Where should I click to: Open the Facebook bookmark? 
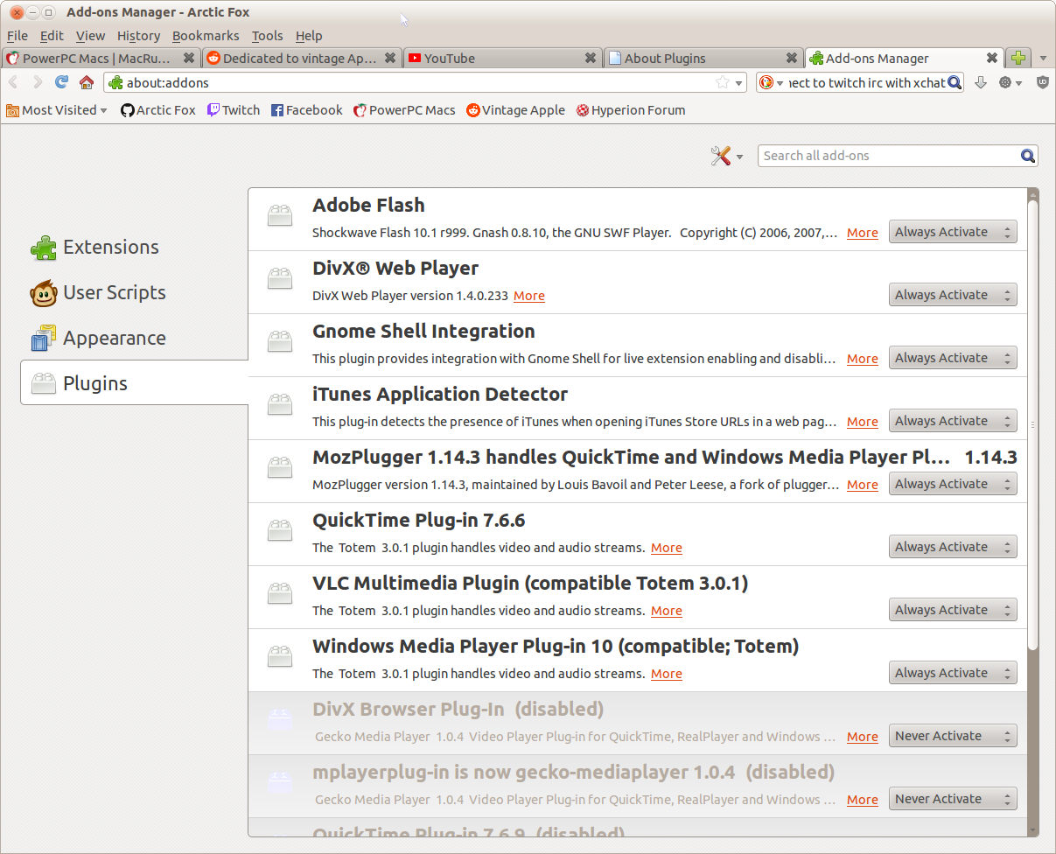(x=306, y=110)
